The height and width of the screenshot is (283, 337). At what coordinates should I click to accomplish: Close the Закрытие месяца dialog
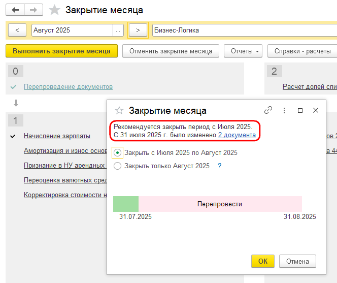pyautogui.click(x=316, y=110)
